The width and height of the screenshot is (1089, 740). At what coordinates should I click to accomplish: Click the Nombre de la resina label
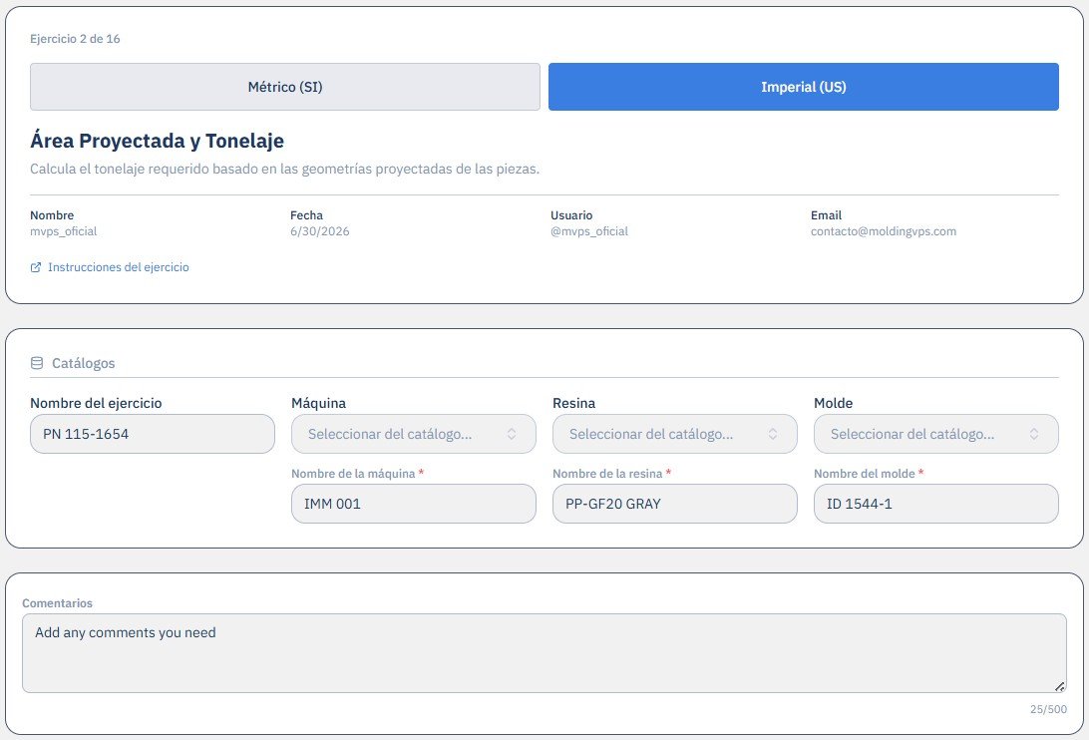pos(607,474)
